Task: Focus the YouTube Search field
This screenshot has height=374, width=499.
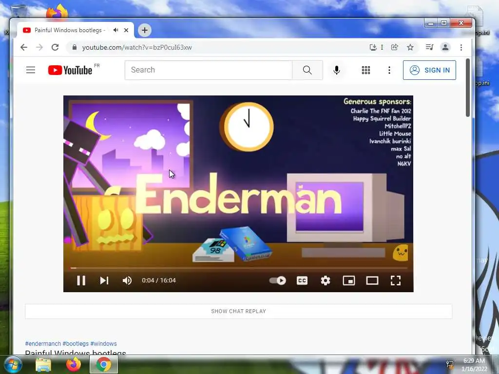Action: point(209,70)
